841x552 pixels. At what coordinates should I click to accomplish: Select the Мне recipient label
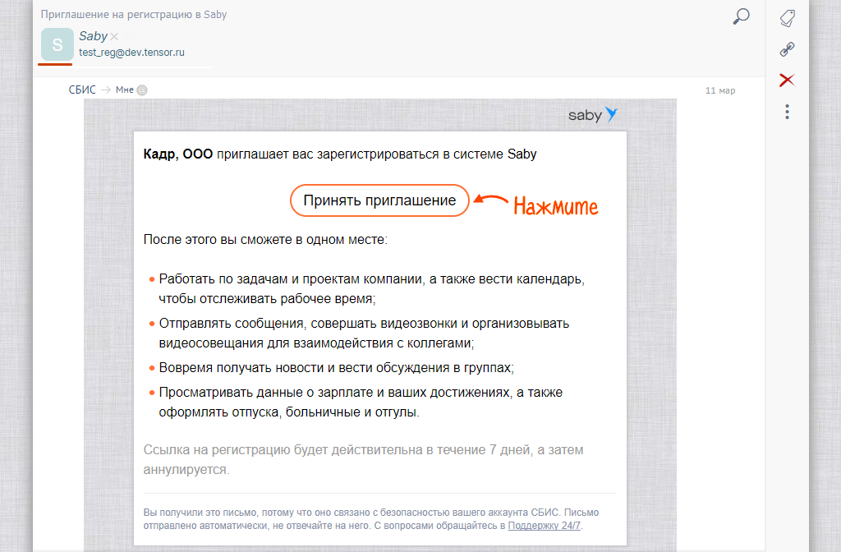[x=124, y=90]
